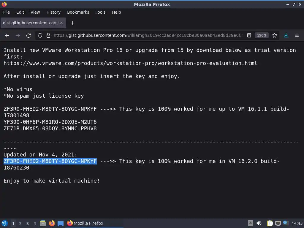This screenshot has height=228, width=304.
Task: Maximize the Firefox window
Action: 294,4
